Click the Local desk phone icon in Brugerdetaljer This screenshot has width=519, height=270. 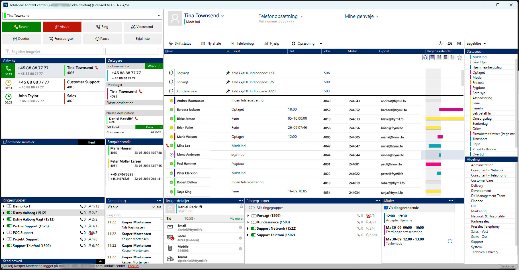(x=170, y=237)
